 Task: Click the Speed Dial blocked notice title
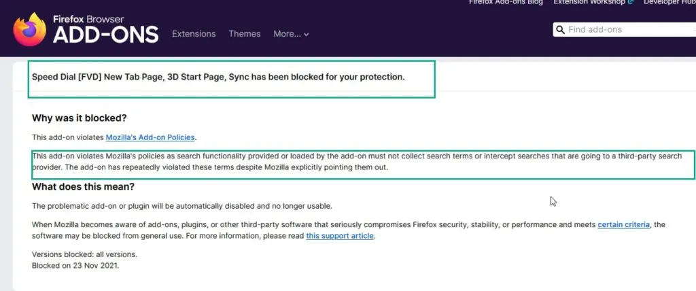click(218, 77)
